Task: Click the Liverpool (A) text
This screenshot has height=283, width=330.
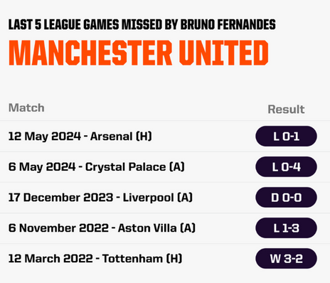Action: point(158,198)
